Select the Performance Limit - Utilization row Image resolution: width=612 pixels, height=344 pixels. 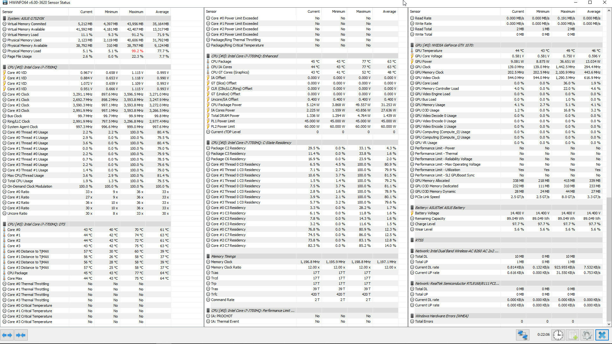pos(506,170)
